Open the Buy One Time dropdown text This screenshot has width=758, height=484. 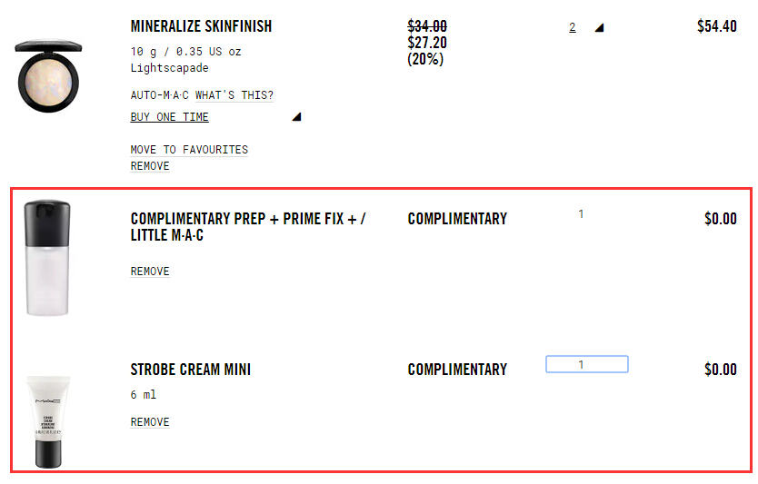(169, 117)
